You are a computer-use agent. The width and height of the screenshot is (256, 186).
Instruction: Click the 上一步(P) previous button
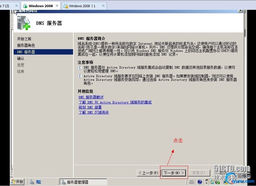click(148, 173)
